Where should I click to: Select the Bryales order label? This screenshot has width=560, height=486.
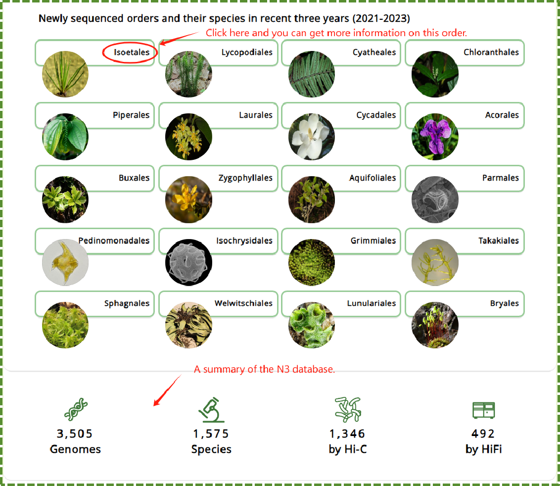(504, 304)
